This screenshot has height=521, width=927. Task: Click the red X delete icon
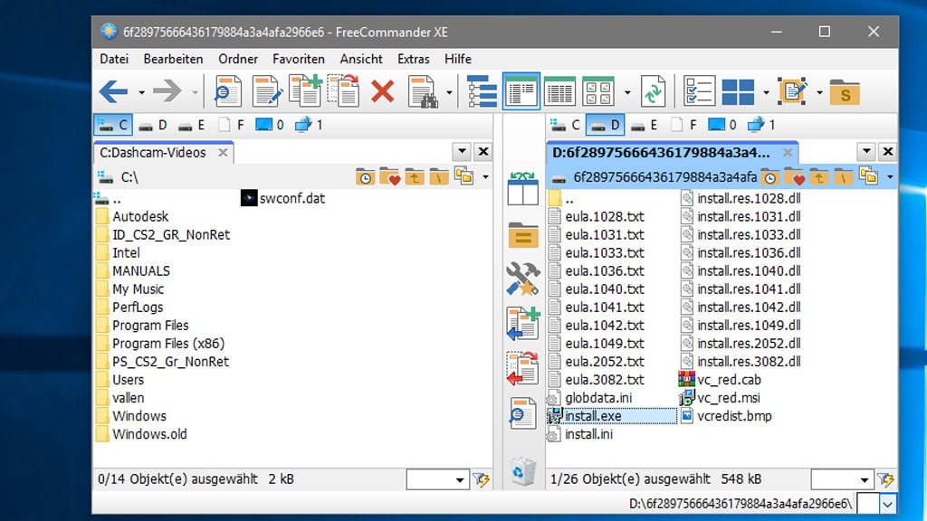pos(383,91)
